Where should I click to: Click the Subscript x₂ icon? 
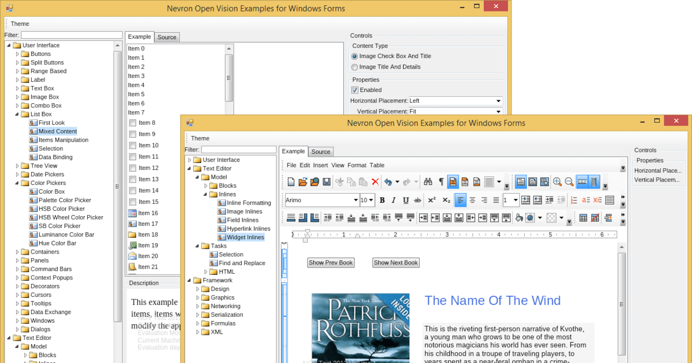[x=446, y=200]
